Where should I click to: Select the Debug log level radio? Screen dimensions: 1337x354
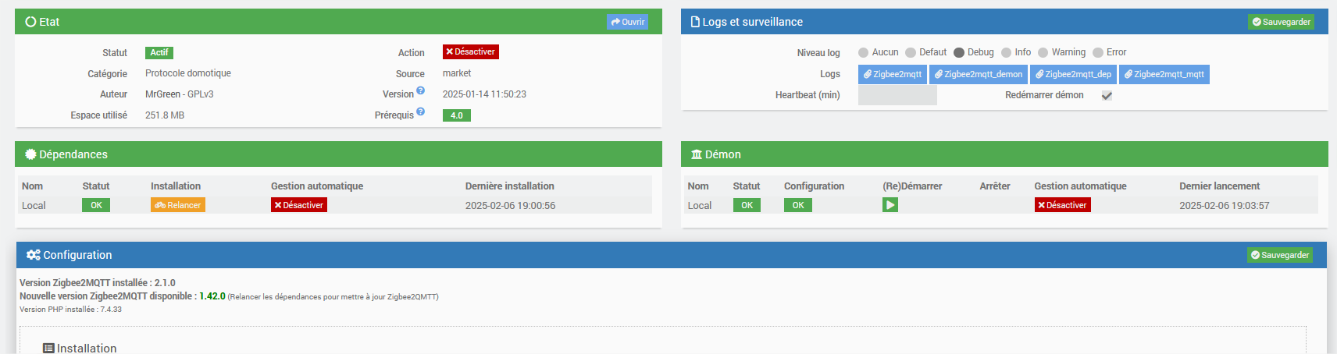[x=959, y=53]
